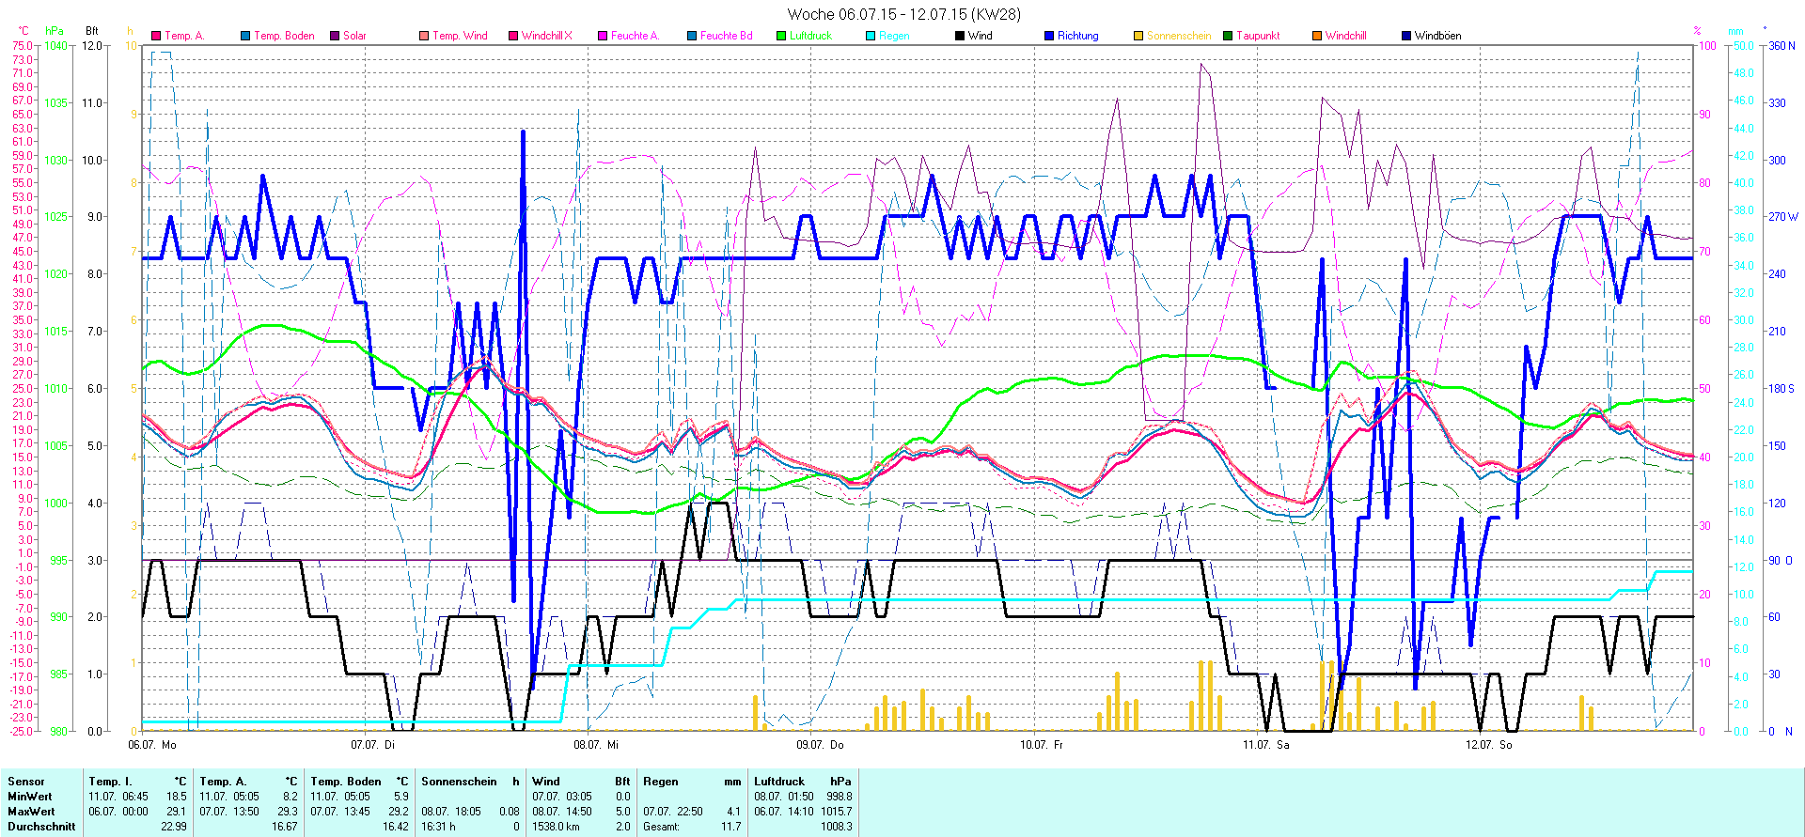Click the Temp. Boden legend swatch
Image resolution: width=1805 pixels, height=837 pixels.
[x=245, y=36]
